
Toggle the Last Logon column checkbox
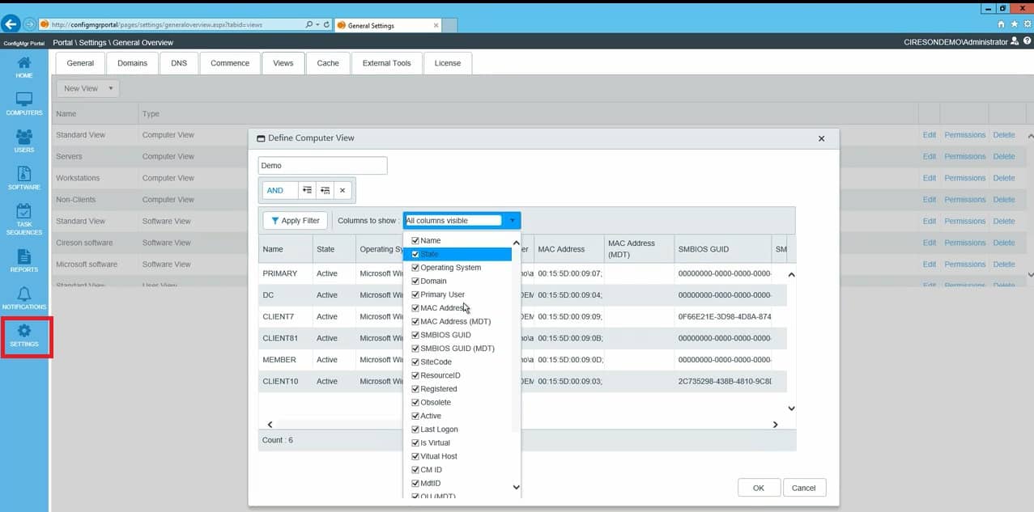click(415, 429)
